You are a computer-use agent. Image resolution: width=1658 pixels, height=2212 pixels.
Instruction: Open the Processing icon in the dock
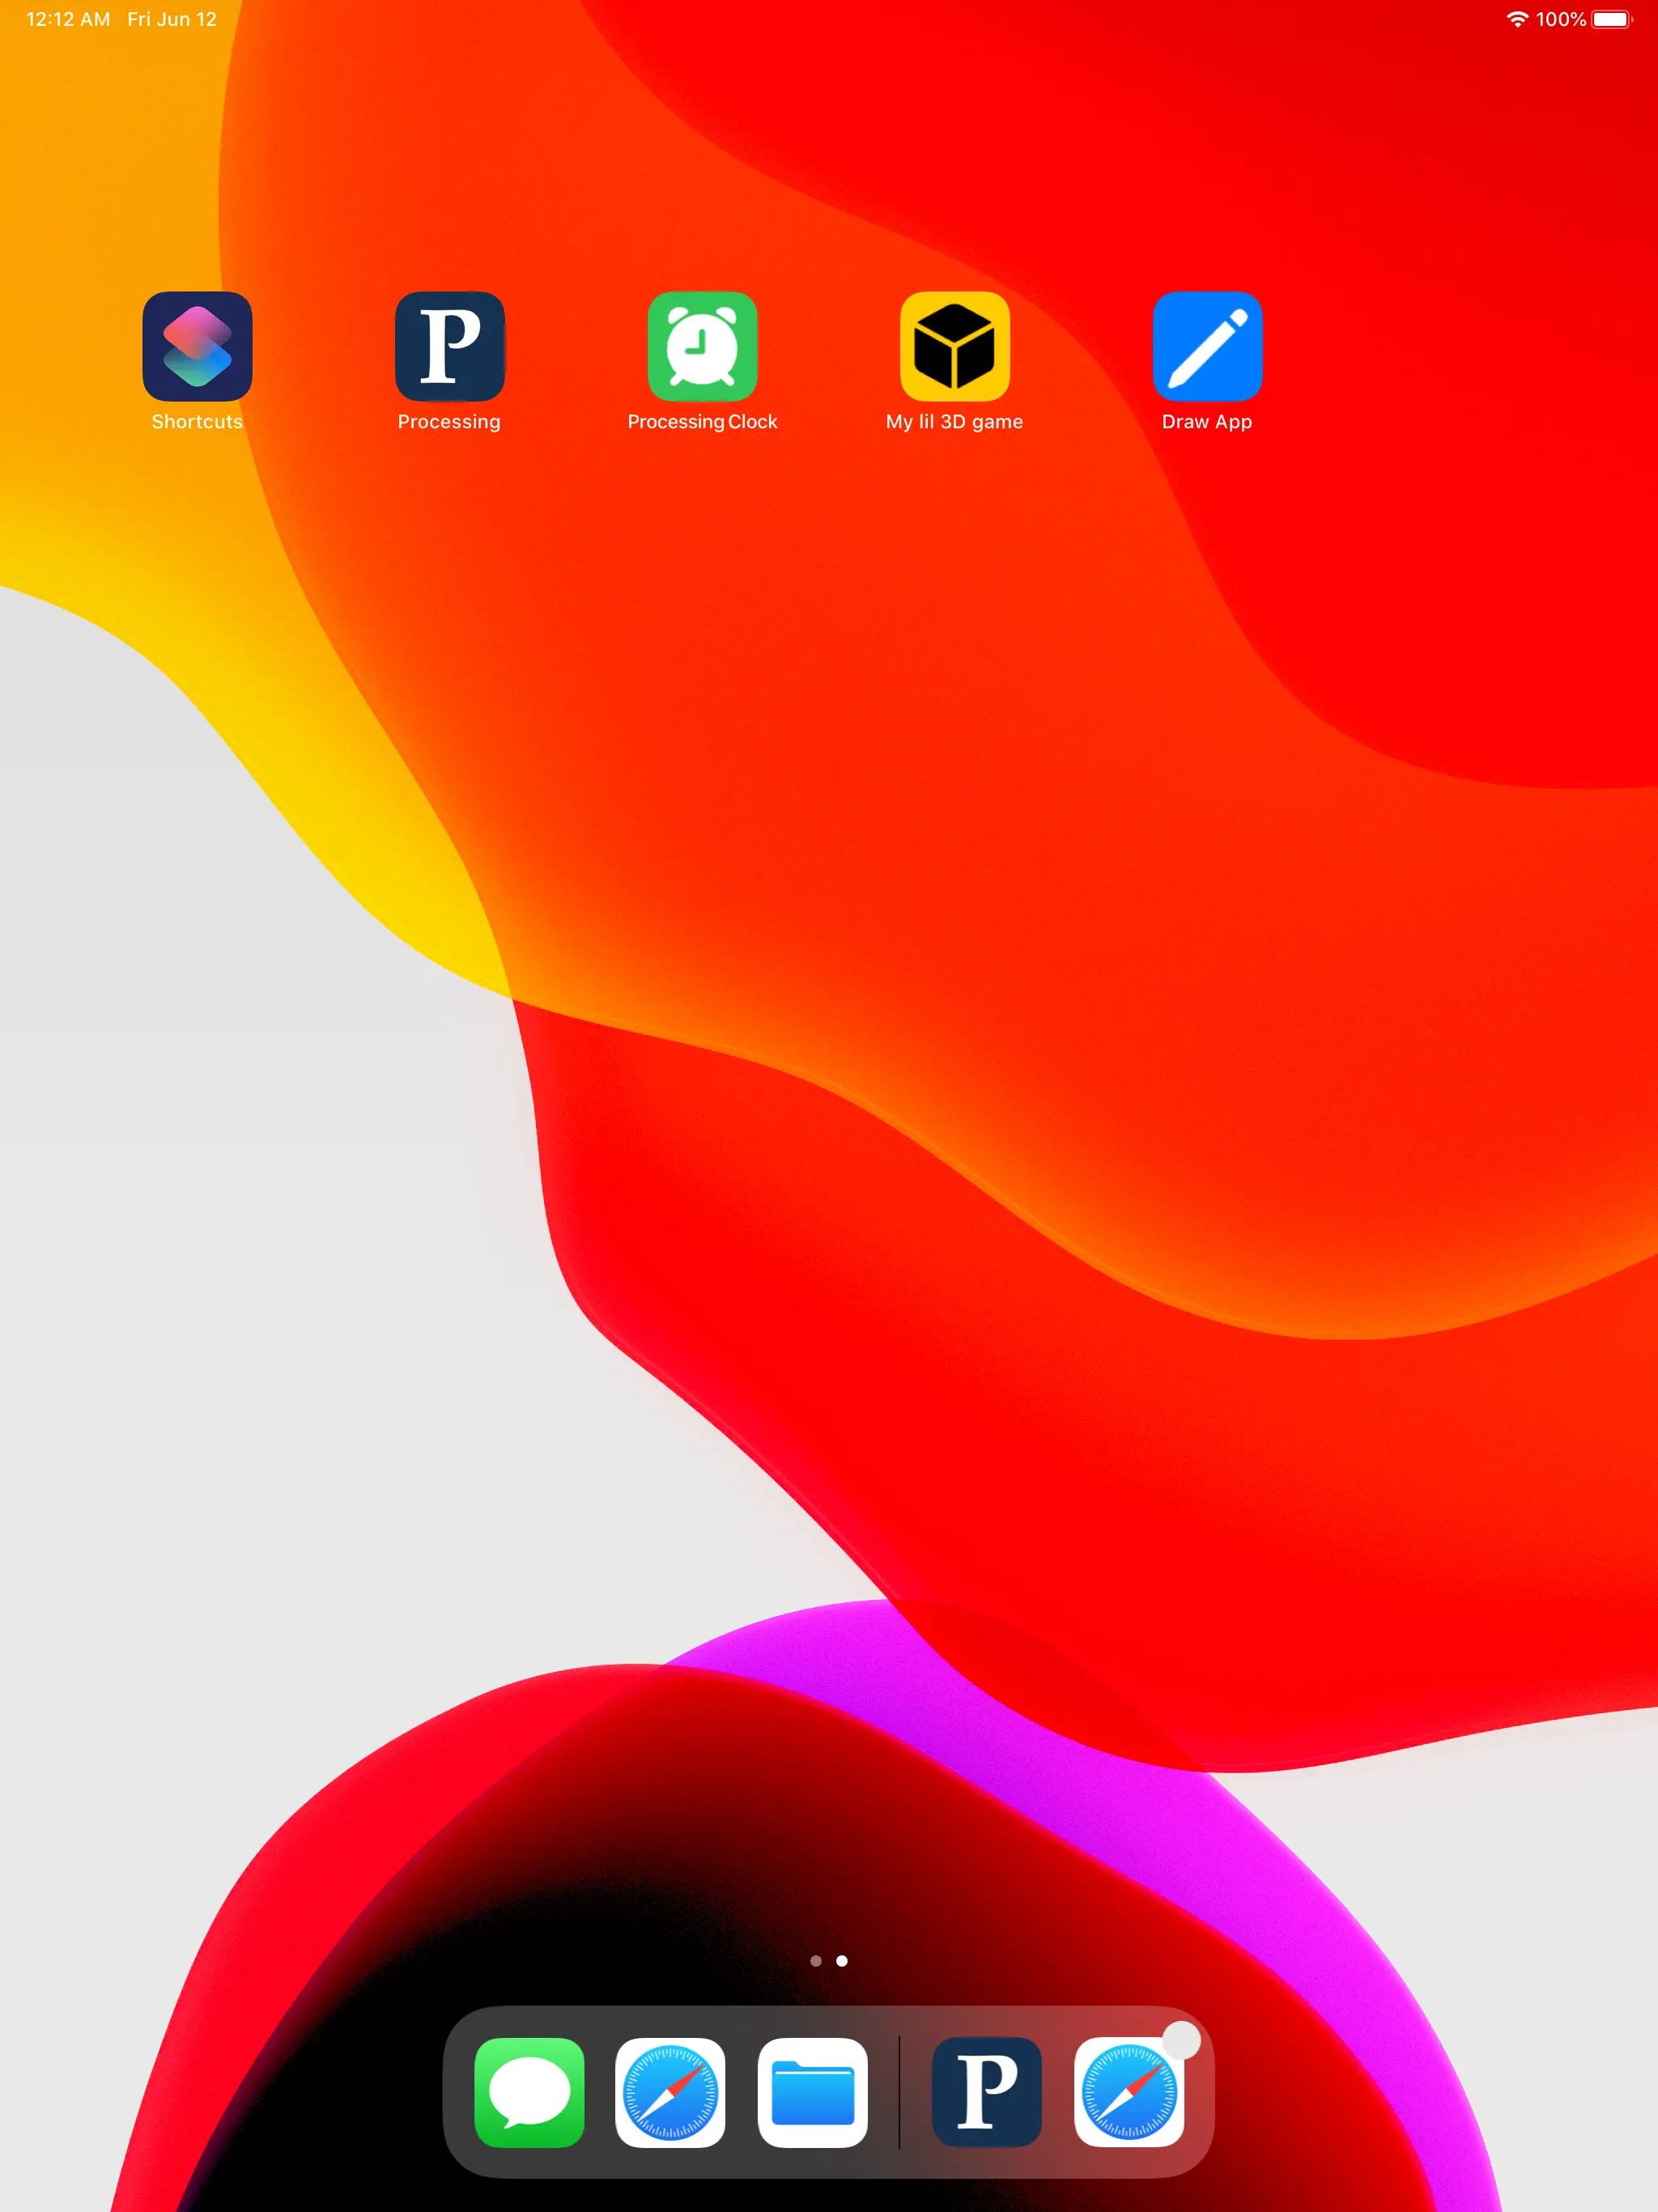pyautogui.click(x=986, y=2092)
